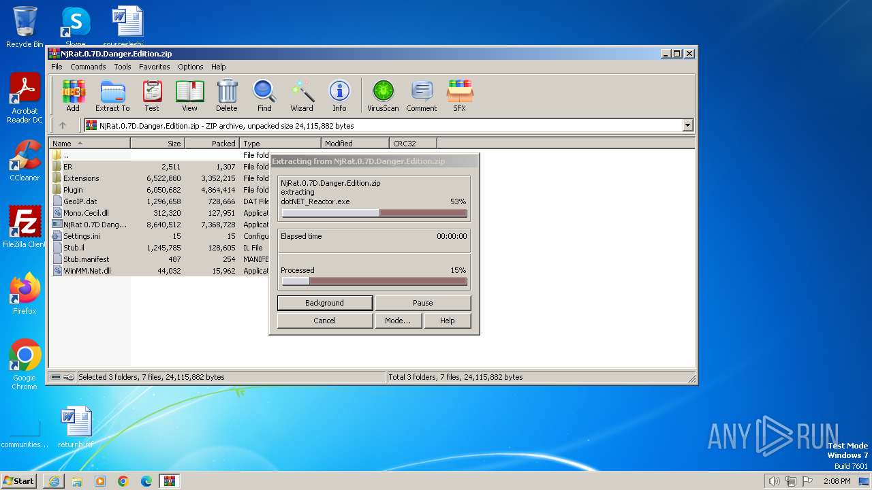872x490 pixels.
Task: Select the CCleaner desktop icon
Action: click(25, 161)
